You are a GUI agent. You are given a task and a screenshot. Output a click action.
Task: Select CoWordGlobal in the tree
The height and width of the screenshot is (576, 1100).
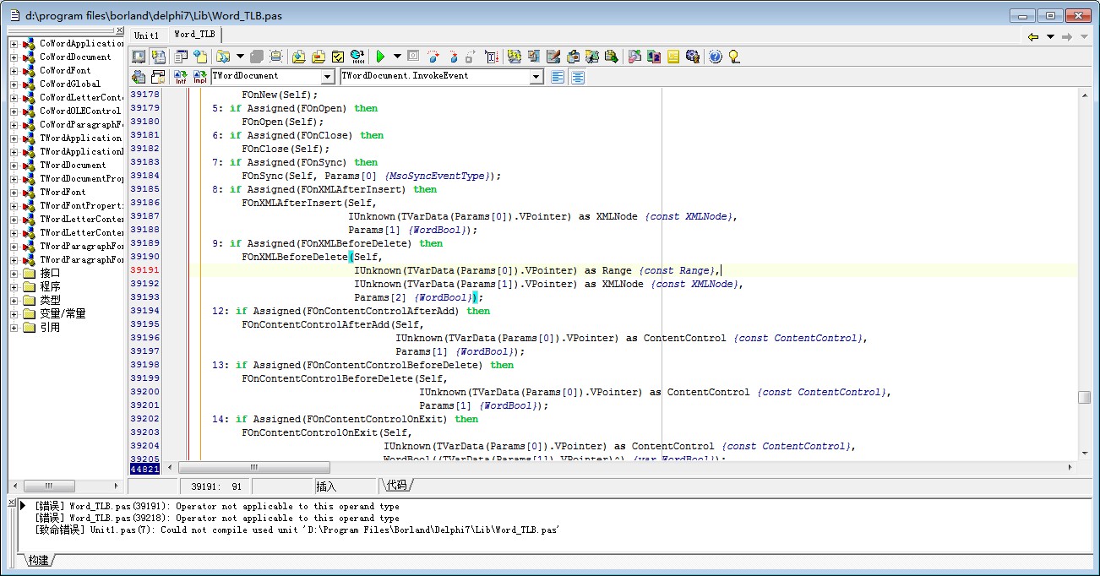[70, 84]
